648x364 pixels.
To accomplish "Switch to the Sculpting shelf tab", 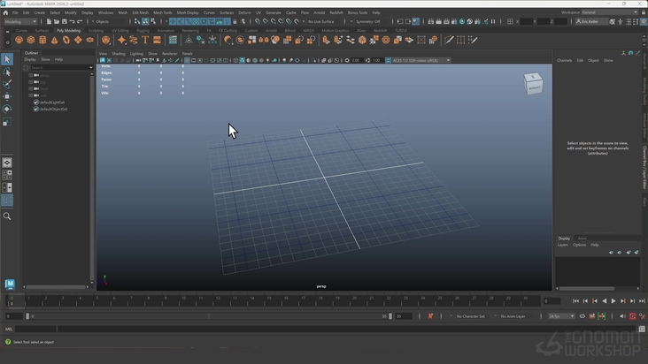I will 96,30.
